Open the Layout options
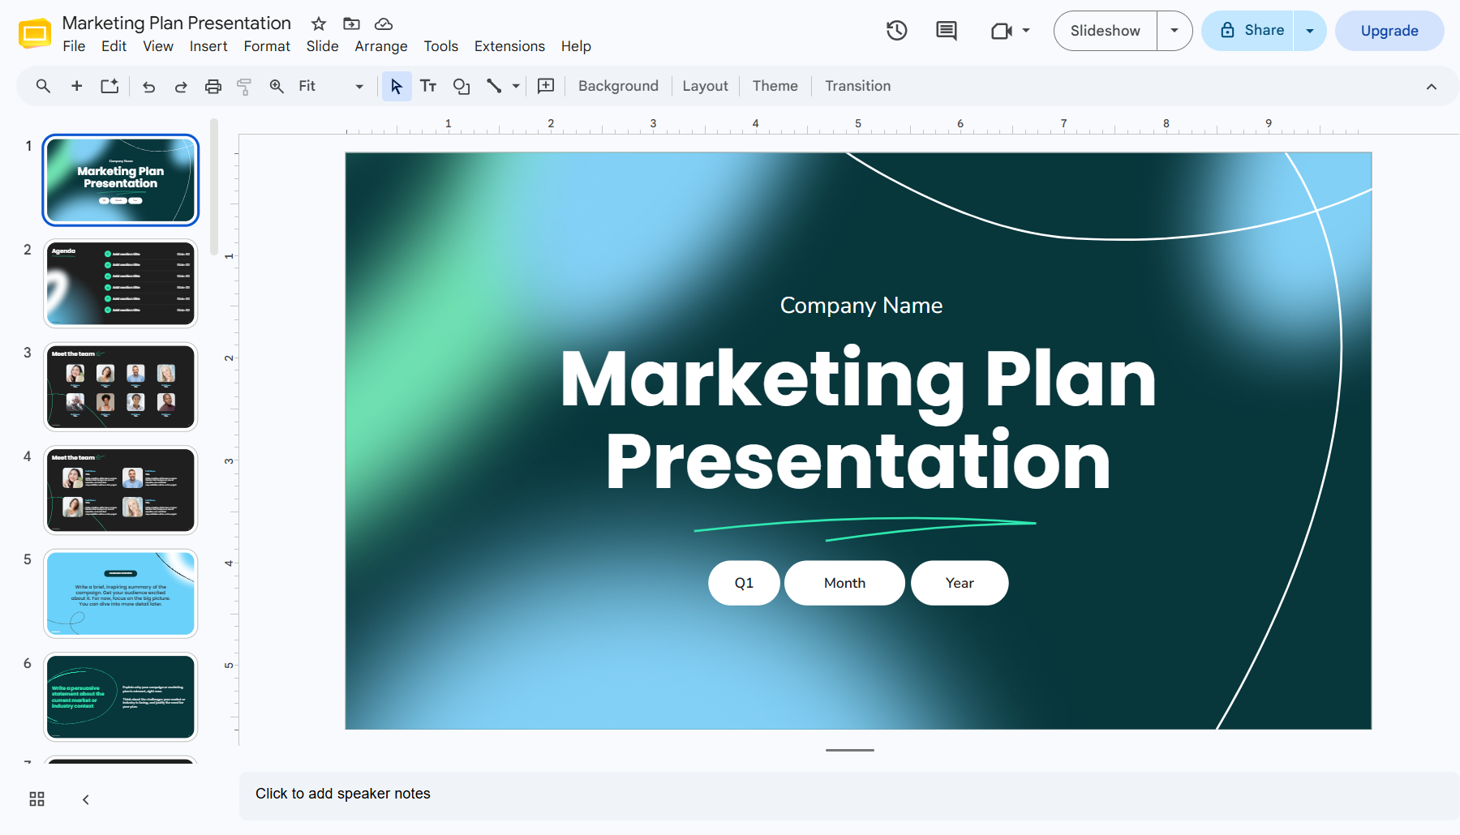 point(705,86)
